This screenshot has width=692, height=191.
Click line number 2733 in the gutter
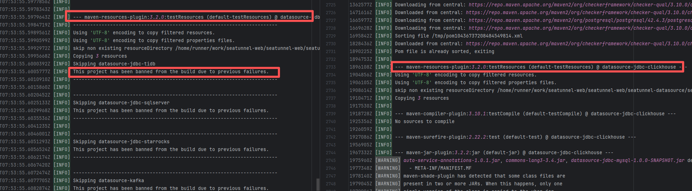point(330,67)
